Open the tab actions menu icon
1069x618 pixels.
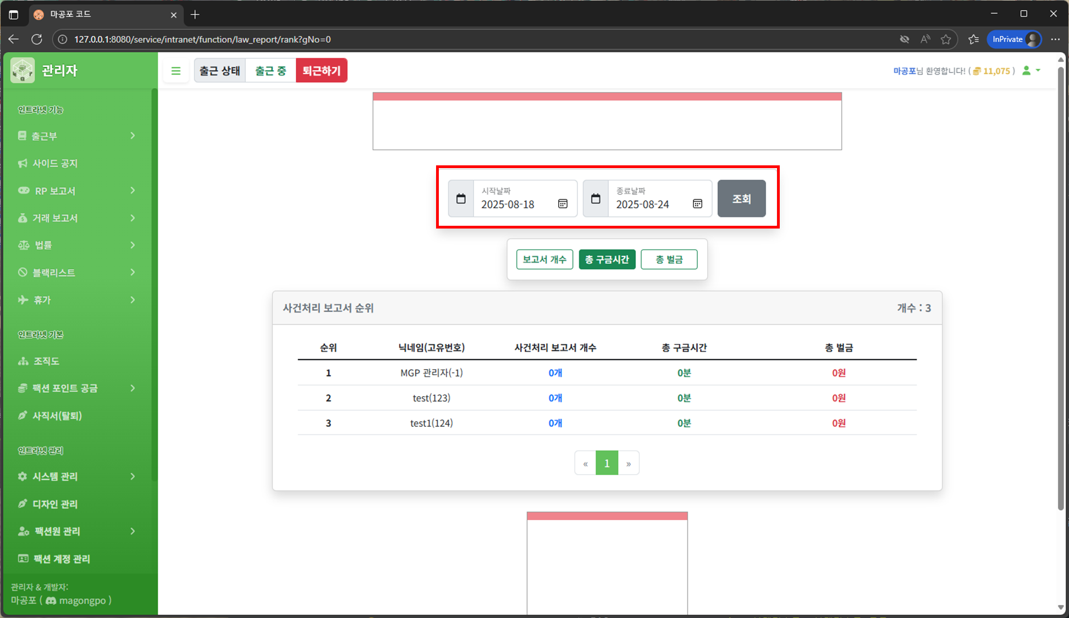(x=14, y=15)
